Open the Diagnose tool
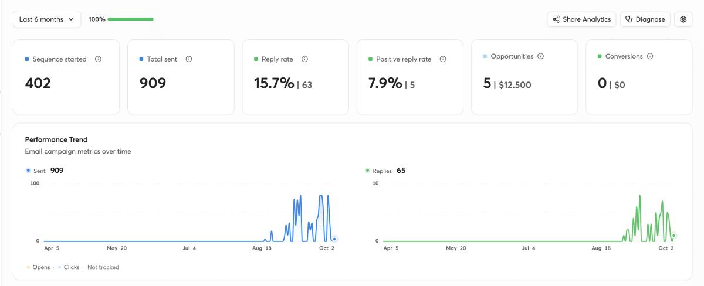Viewport: 704px width, 286px height. (x=645, y=19)
